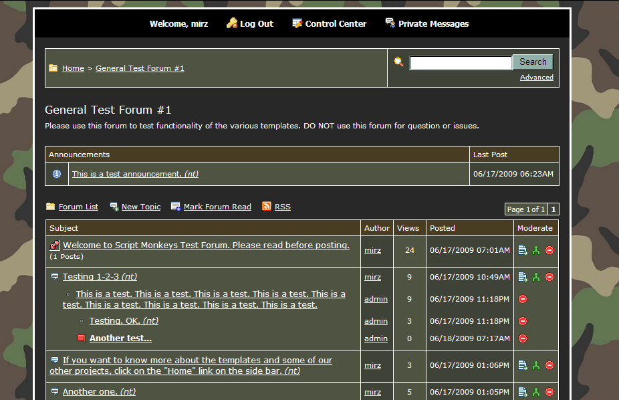
Task: Open the mirz author link in the Welcome row
Action: 372,250
